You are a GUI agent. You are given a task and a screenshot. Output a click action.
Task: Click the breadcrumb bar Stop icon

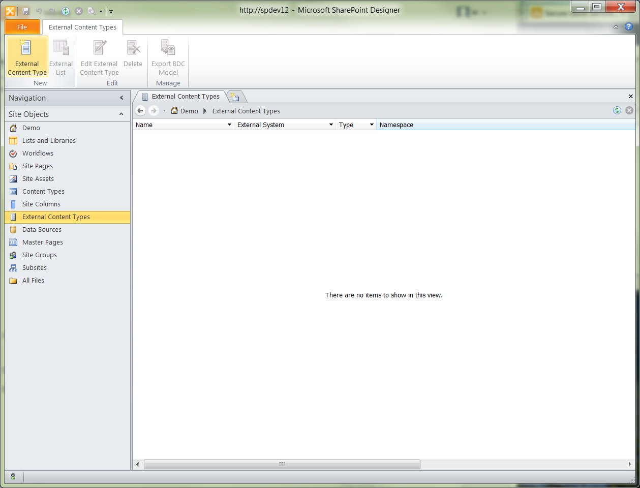click(x=629, y=110)
